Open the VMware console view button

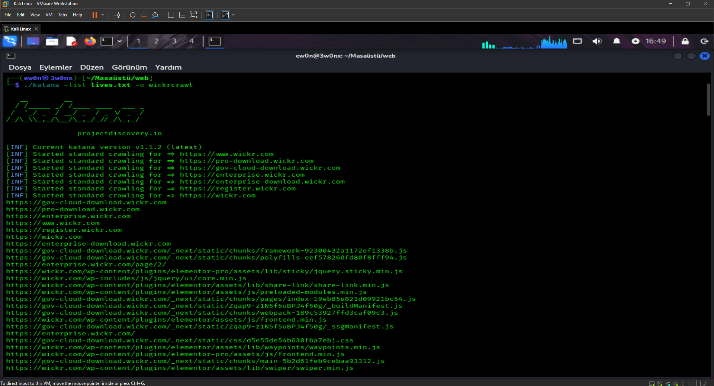pos(210,15)
